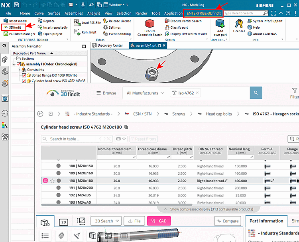The width and height of the screenshot is (299, 242).
Task: Click the blue search magnifier button
Action: tap(256, 93)
